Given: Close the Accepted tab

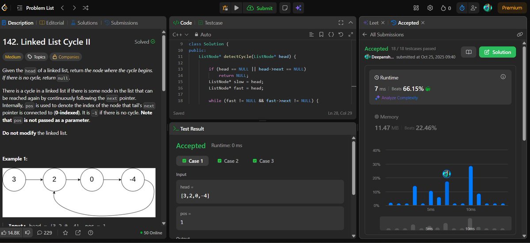Looking at the screenshot, I should coord(423,23).
